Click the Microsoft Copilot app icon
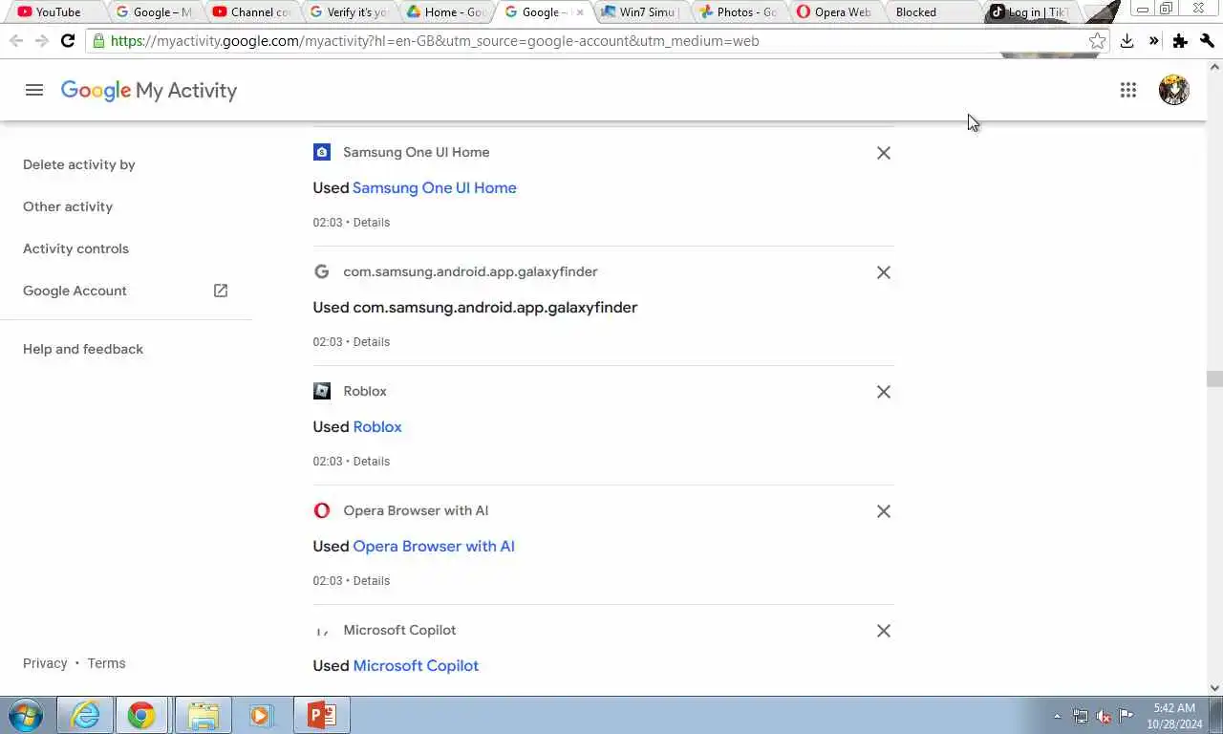This screenshot has width=1223, height=734. 322,630
